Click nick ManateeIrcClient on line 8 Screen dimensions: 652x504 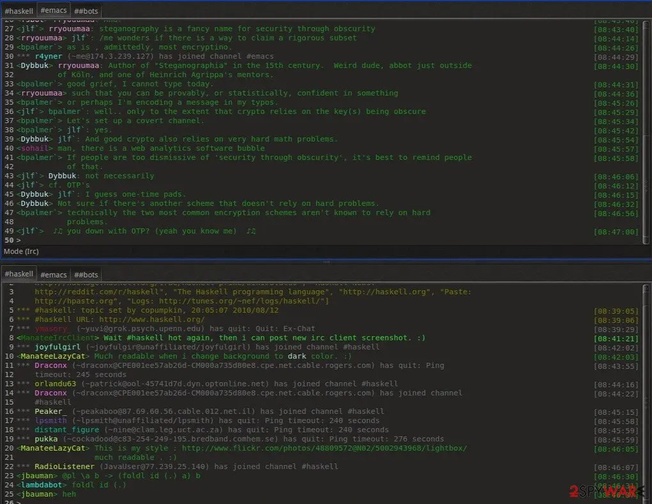(x=58, y=337)
